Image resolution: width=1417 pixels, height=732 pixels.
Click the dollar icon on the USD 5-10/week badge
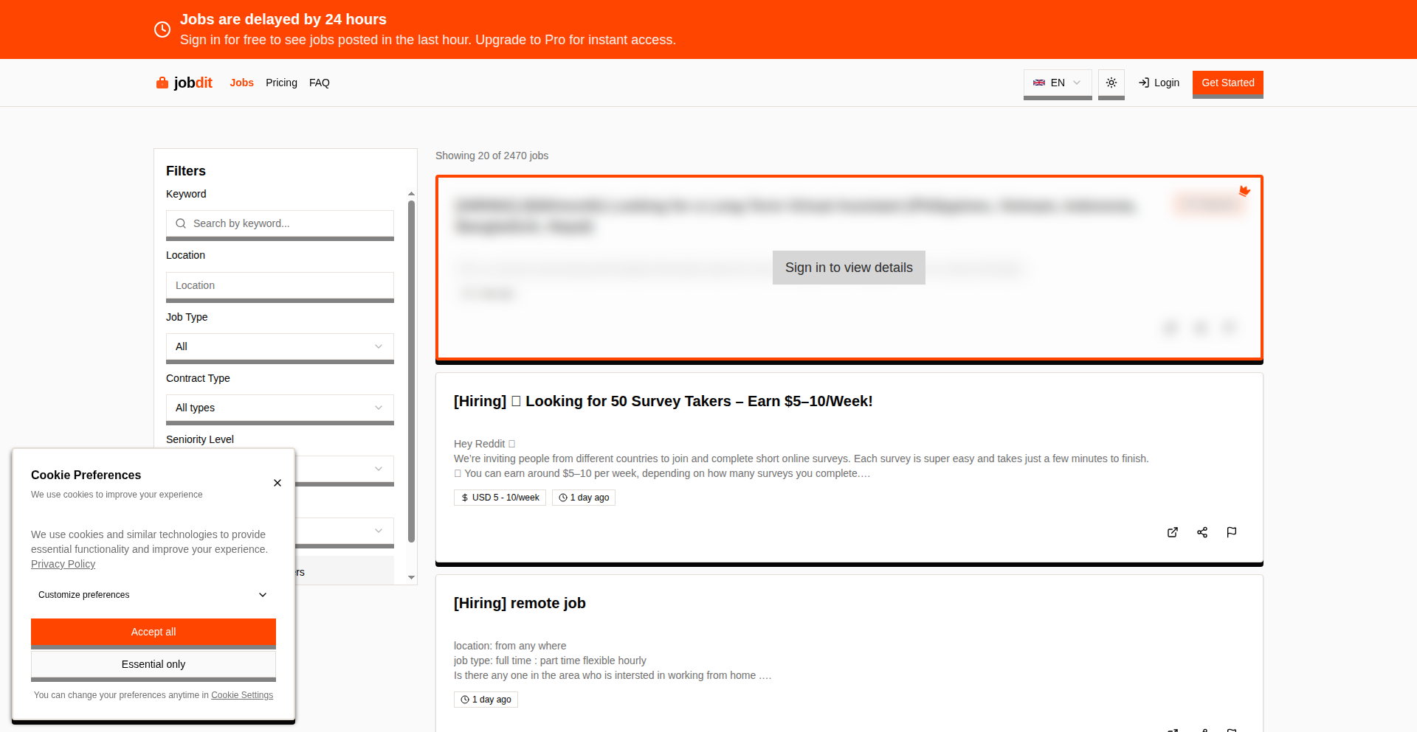pyautogui.click(x=464, y=498)
